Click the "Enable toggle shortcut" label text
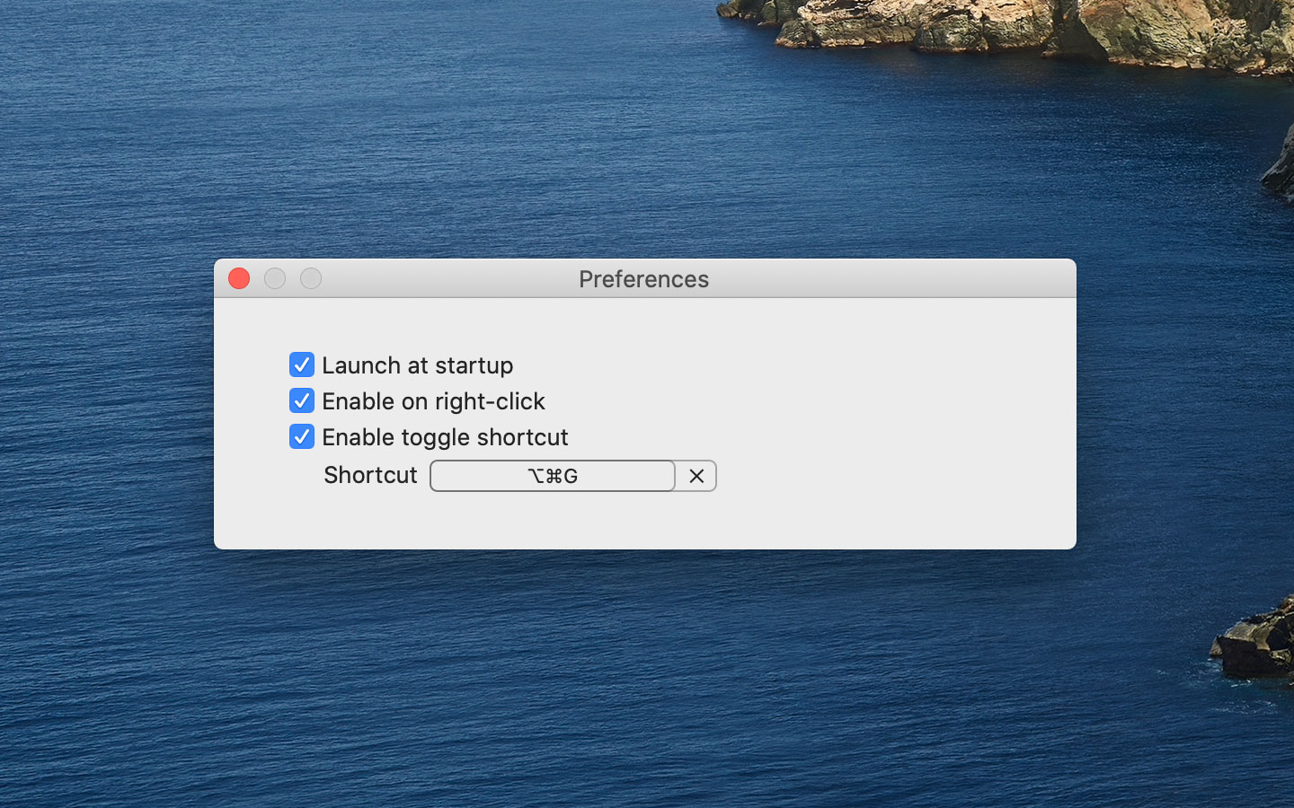1294x808 pixels. click(446, 437)
